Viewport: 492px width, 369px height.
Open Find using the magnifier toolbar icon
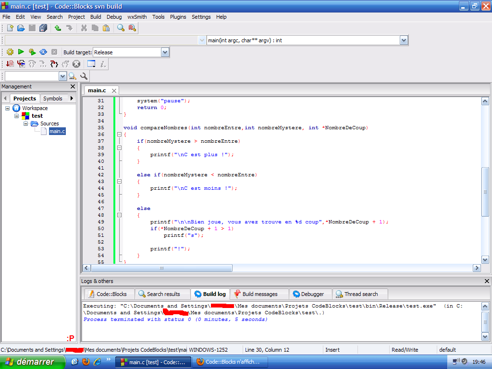click(120, 27)
